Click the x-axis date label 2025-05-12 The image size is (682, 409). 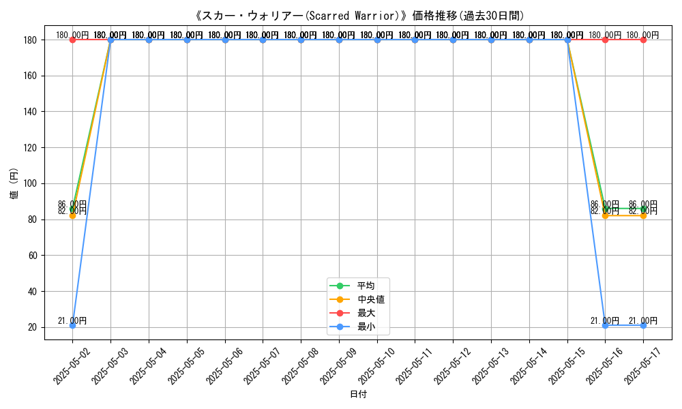pyautogui.click(x=453, y=366)
